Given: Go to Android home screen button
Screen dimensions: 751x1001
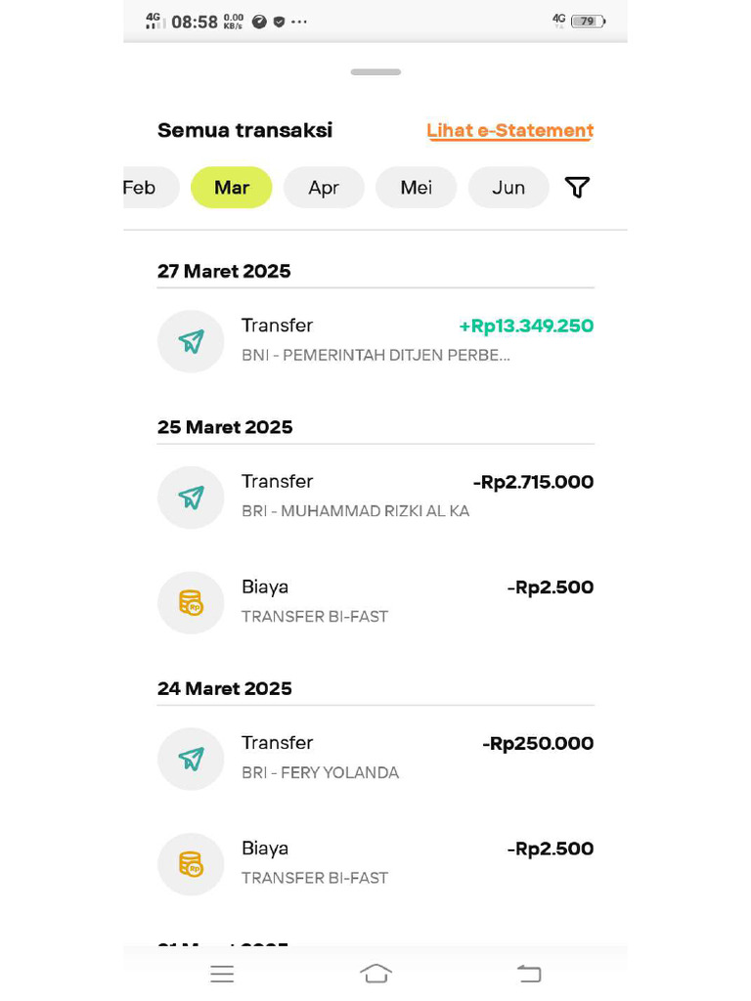Looking at the screenshot, I should 375,974.
